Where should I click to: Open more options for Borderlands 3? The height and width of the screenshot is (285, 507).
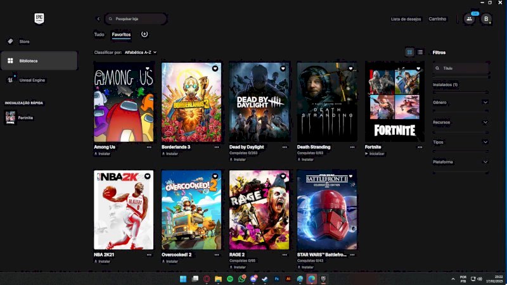point(217,147)
